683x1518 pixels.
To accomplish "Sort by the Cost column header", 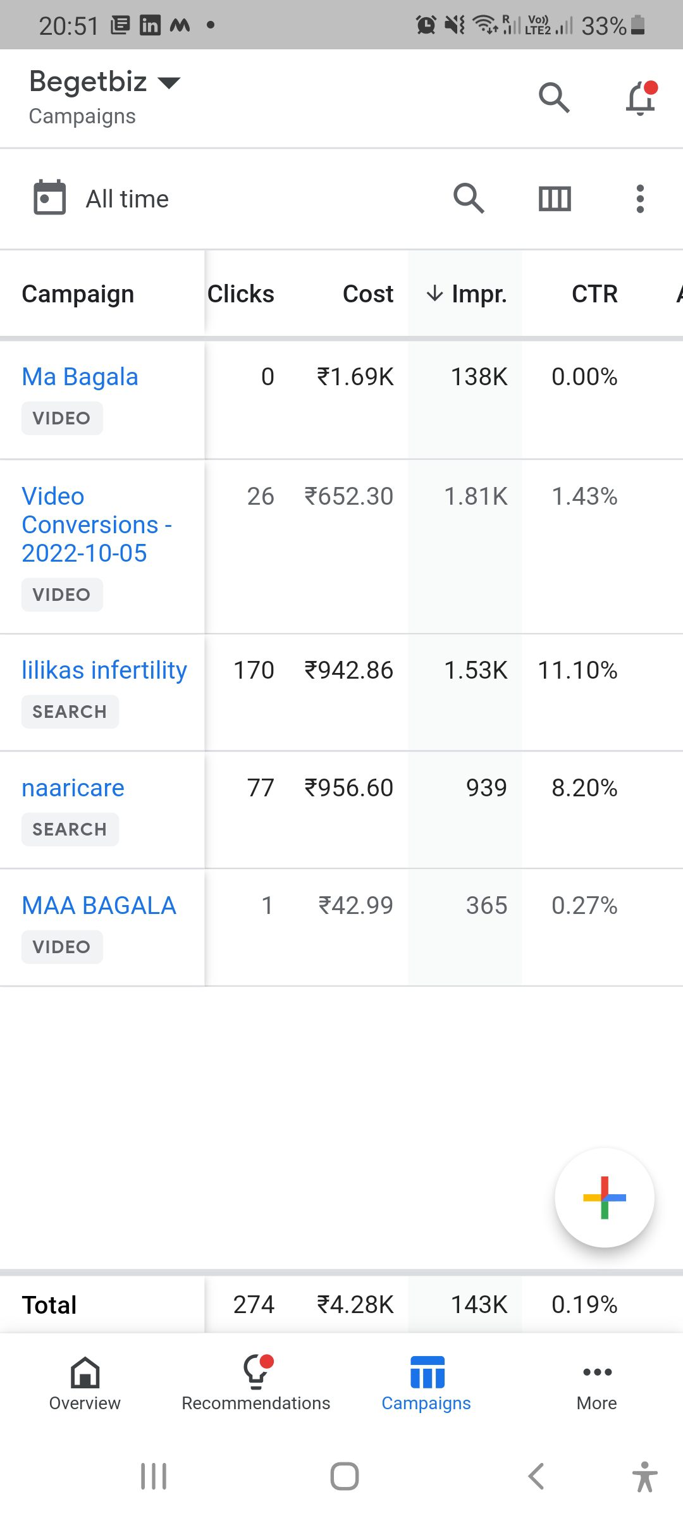I will pos(367,294).
